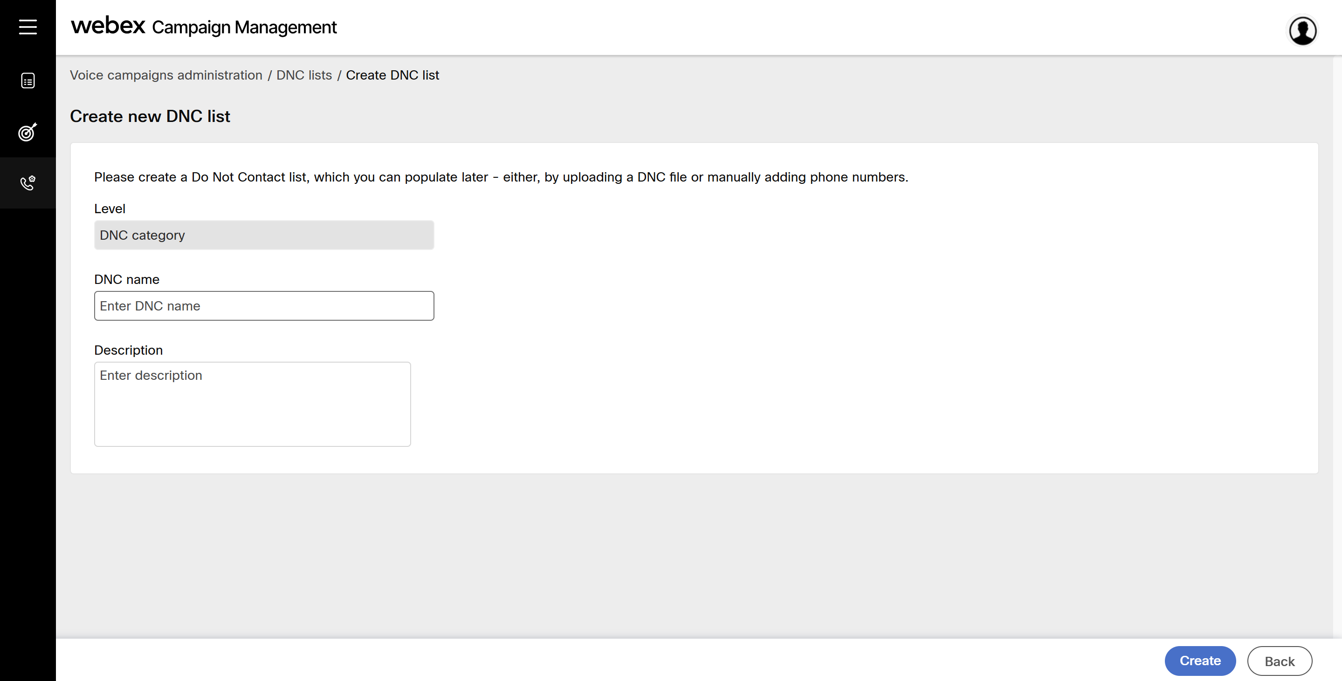The image size is (1342, 681).
Task: Select the voice campaigns phone-gear icon
Action: click(x=28, y=182)
